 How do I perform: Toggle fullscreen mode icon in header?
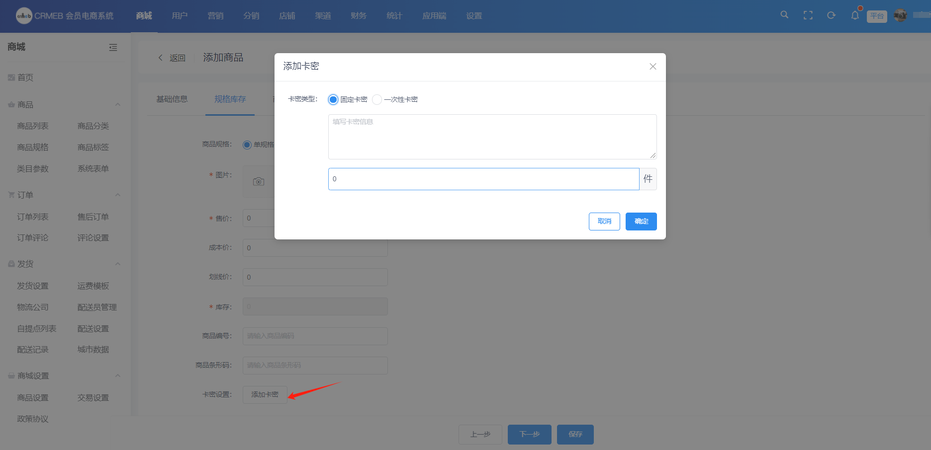(x=808, y=15)
